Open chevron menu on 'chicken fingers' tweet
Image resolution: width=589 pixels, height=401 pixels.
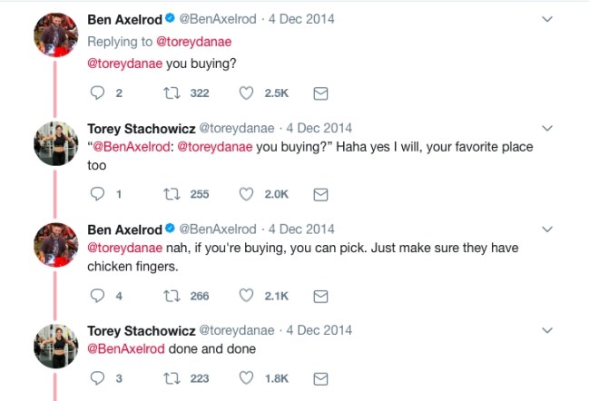click(x=546, y=230)
